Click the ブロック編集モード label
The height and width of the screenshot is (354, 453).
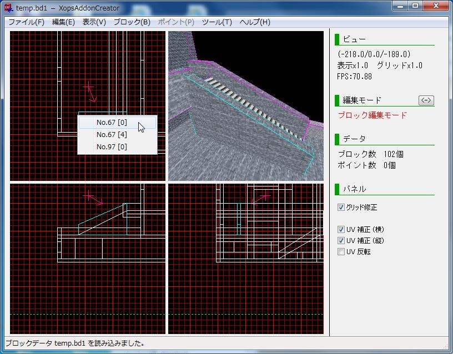[x=372, y=115]
